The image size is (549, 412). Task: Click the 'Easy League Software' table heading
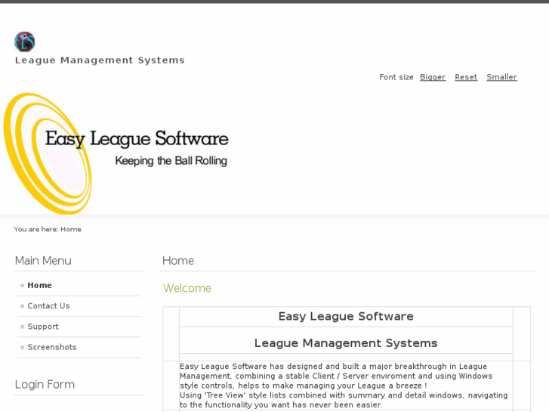(346, 316)
